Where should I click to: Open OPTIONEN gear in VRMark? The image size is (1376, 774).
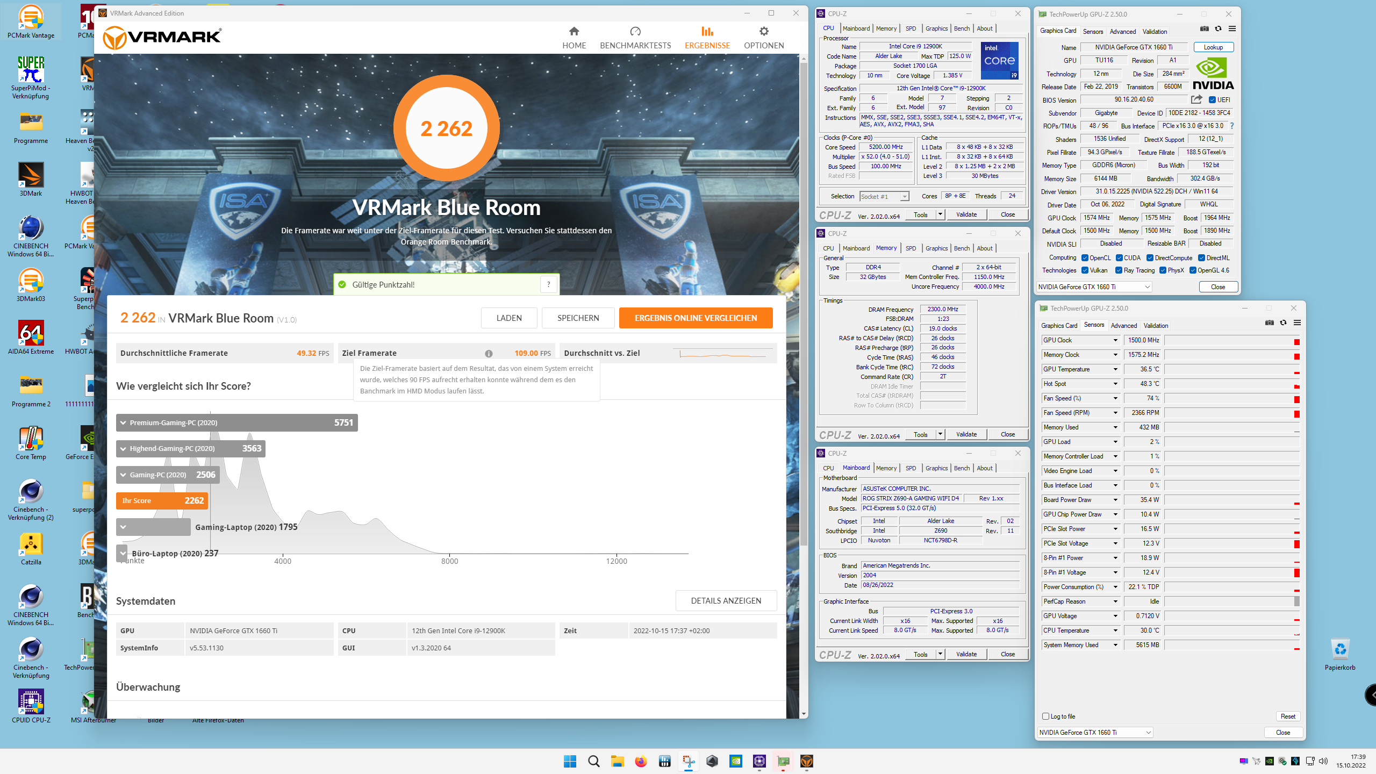coord(764,38)
